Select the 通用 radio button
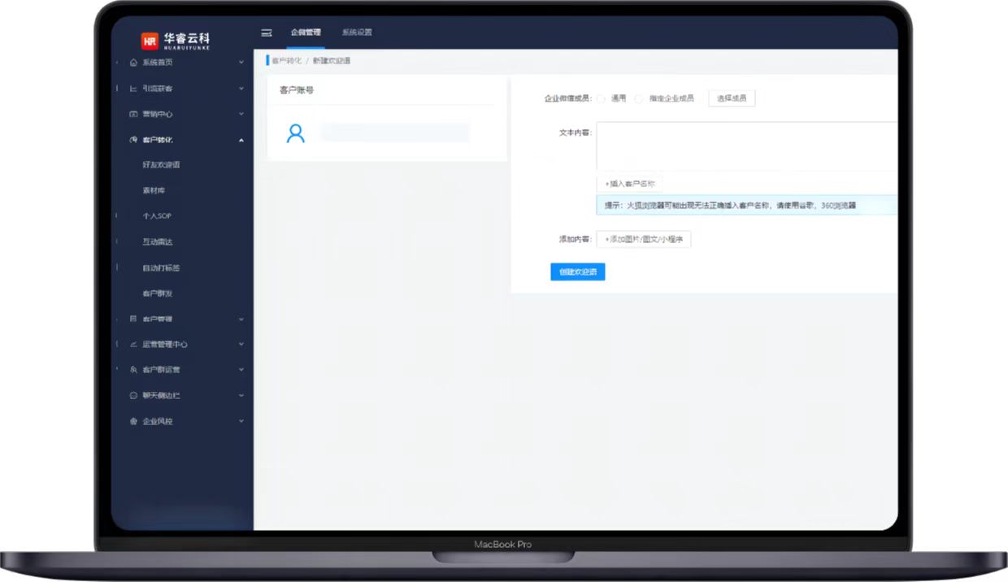This screenshot has width=1008, height=582. 602,98
